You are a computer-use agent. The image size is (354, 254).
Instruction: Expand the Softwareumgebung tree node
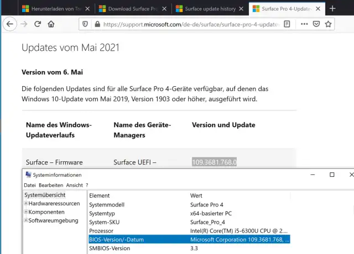click(x=26, y=220)
